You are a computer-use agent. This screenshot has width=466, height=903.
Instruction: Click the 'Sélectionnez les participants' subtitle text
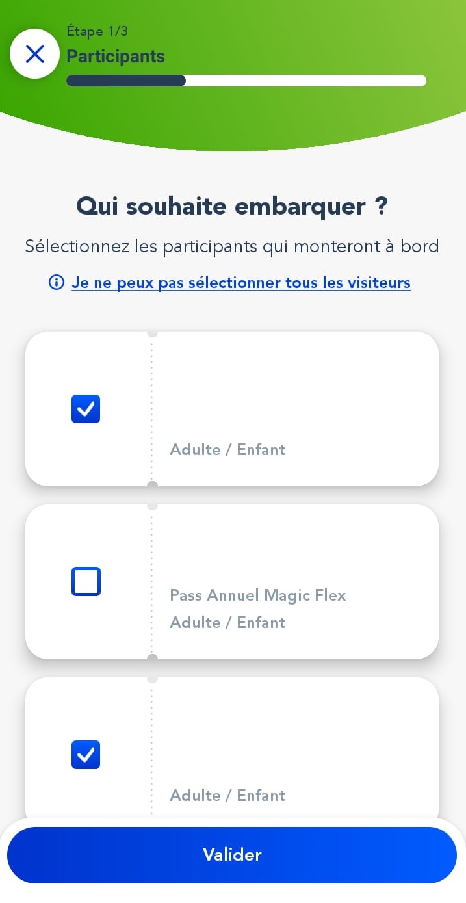(x=232, y=246)
